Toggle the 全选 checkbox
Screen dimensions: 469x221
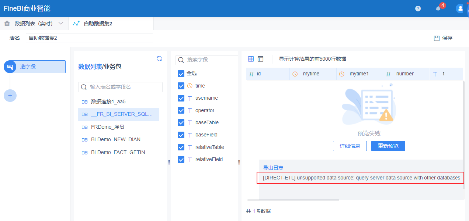[x=181, y=74]
